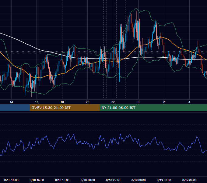207x183 pixels.
Task: Select the NY 21:00-06:00 JST session band
Action: pyautogui.click(x=153, y=108)
